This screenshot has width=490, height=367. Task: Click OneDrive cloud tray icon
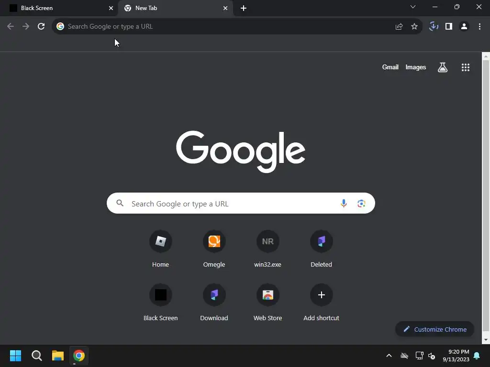pos(404,356)
